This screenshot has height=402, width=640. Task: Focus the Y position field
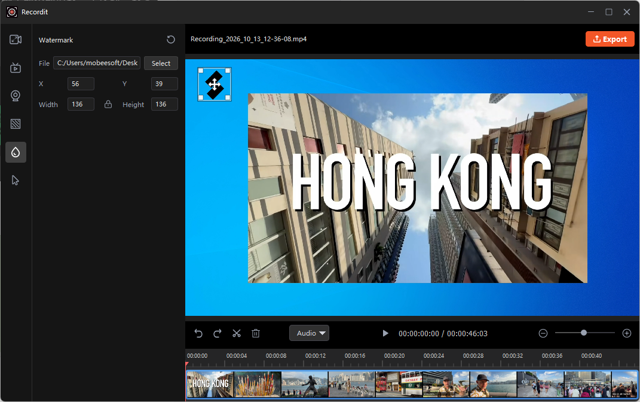[x=164, y=84]
